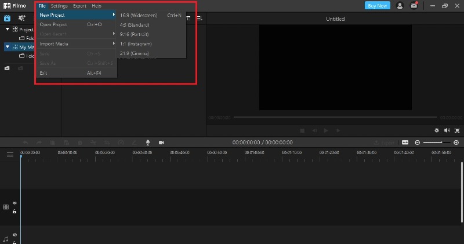Select New Project menu item
464x244 pixels.
click(77, 15)
